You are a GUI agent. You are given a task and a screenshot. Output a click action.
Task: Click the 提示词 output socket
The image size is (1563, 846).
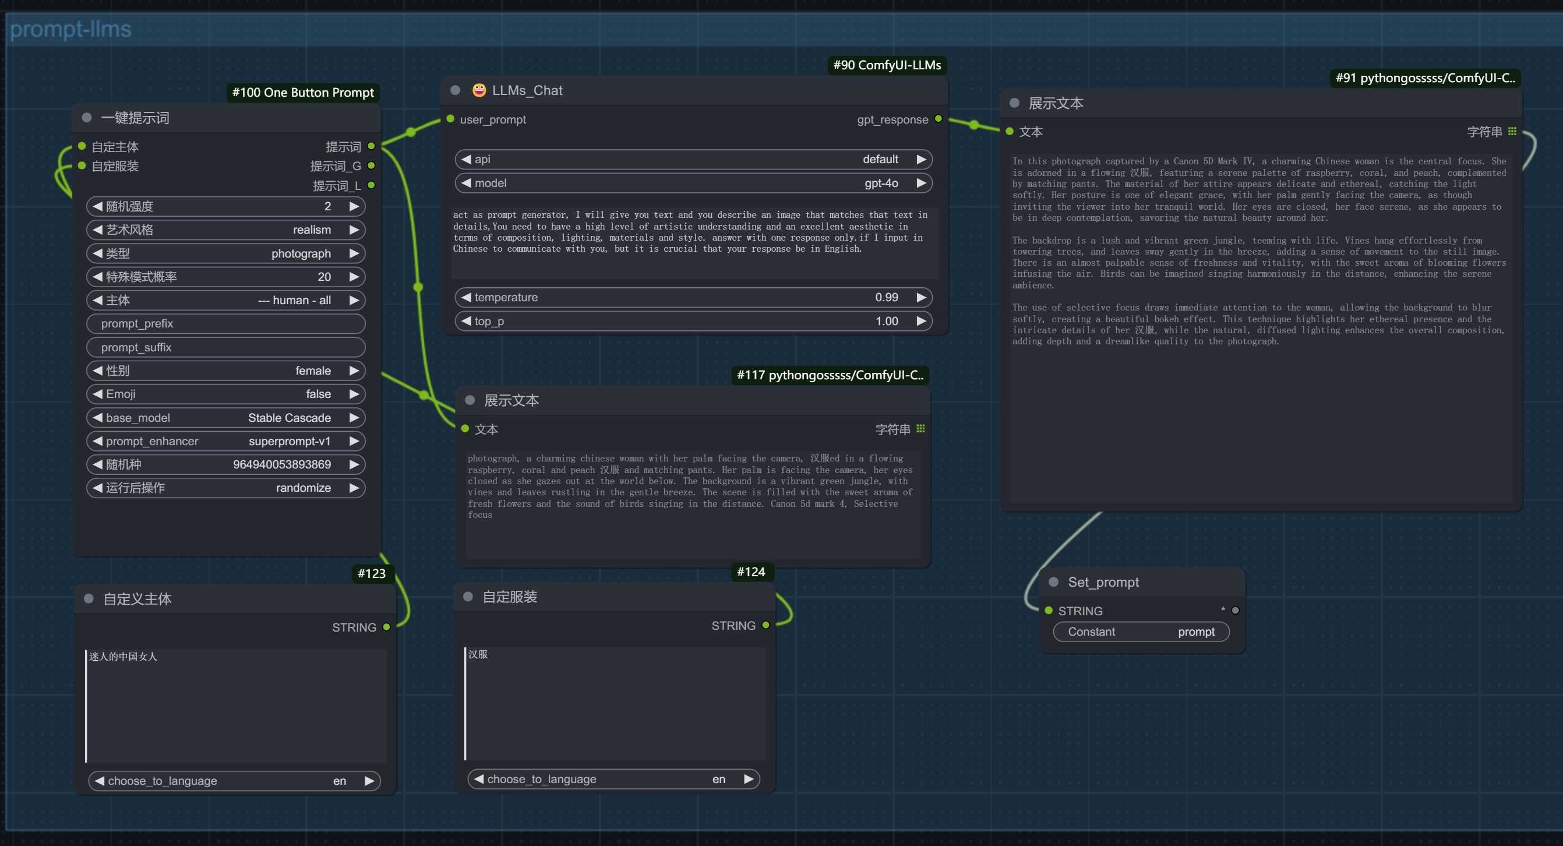[x=371, y=146]
